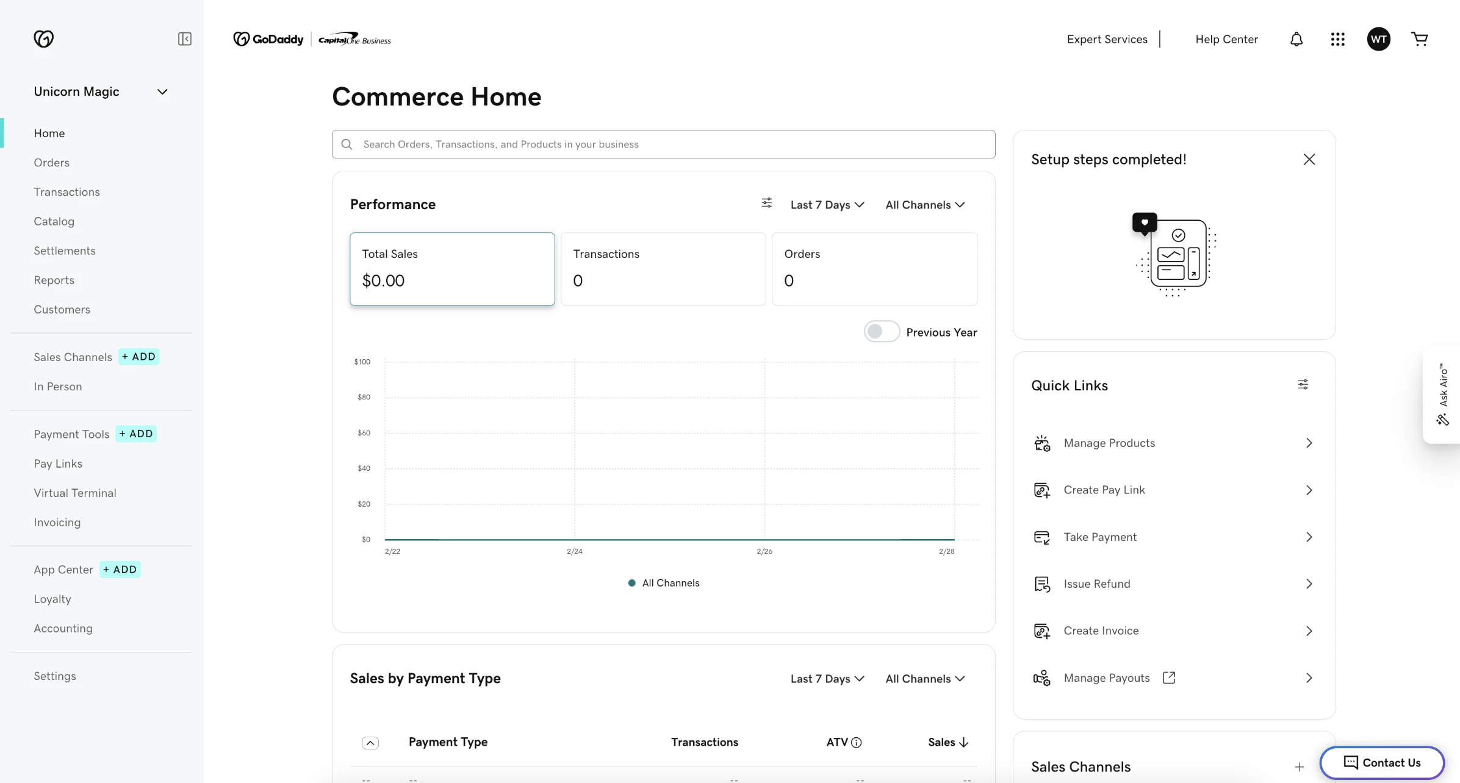The height and width of the screenshot is (783, 1460).
Task: Click the Create Pay Link icon
Action: tap(1042, 490)
